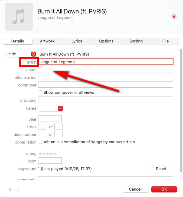Click the track total field after 'of'
183x197 pixels.
(x=58, y=126)
